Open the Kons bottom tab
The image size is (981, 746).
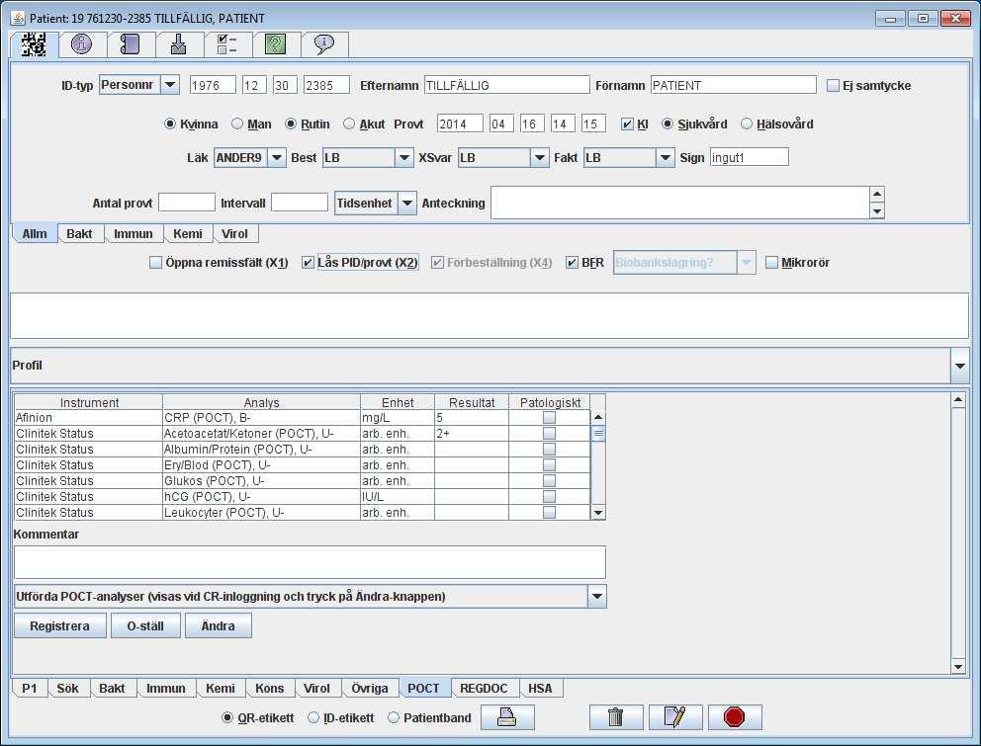point(270,689)
